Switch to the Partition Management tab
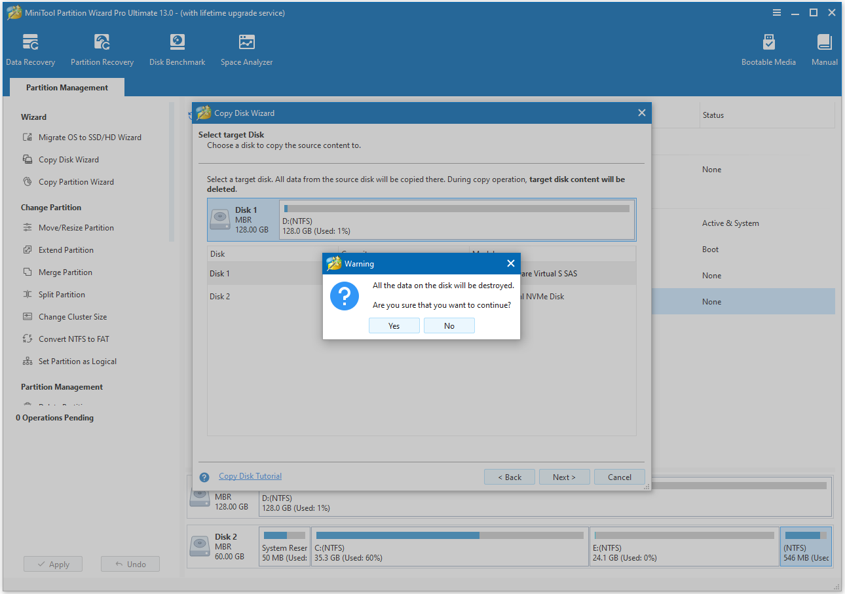This screenshot has width=845, height=594. point(66,86)
